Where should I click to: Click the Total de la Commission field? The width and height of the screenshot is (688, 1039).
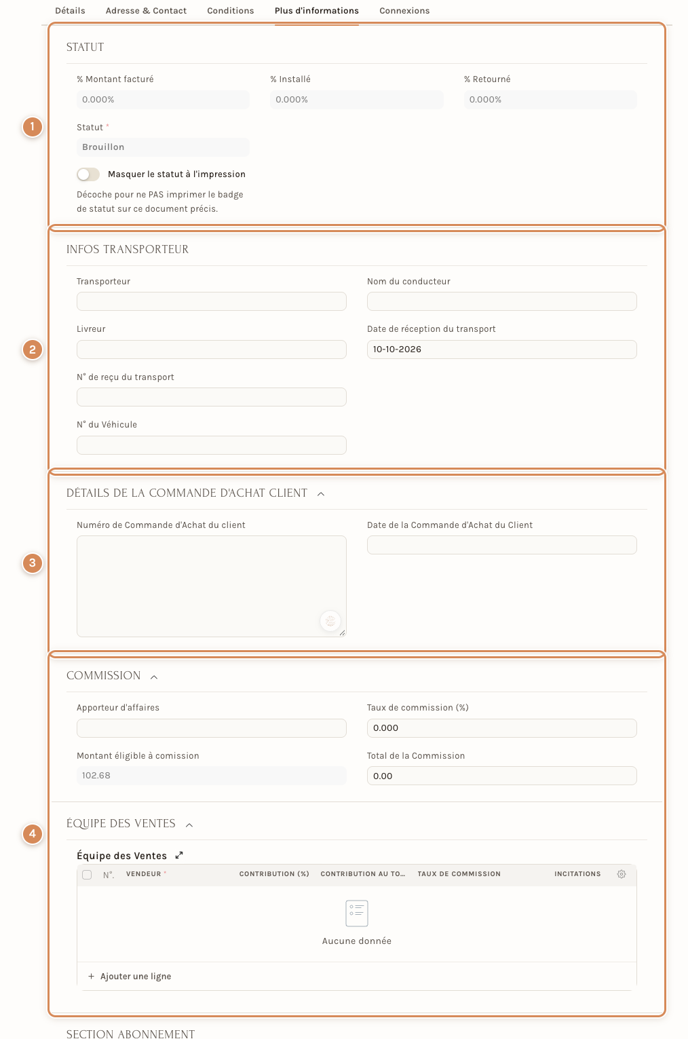tap(502, 776)
